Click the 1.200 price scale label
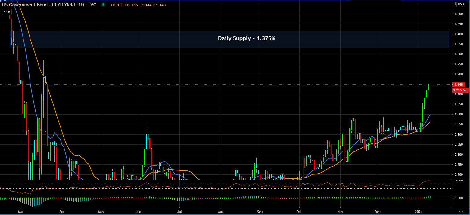This screenshot has width=470, height=215. point(459,74)
